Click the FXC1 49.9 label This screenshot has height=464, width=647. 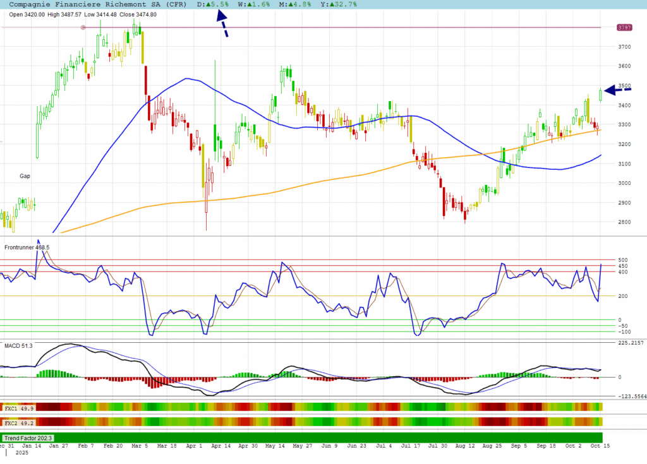[18, 408]
